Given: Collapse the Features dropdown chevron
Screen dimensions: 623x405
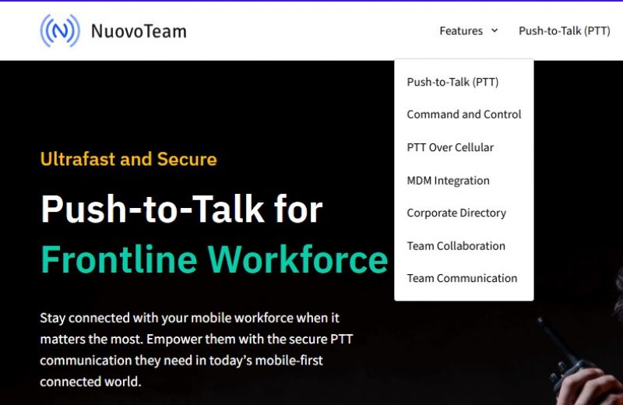Looking at the screenshot, I should coord(495,30).
